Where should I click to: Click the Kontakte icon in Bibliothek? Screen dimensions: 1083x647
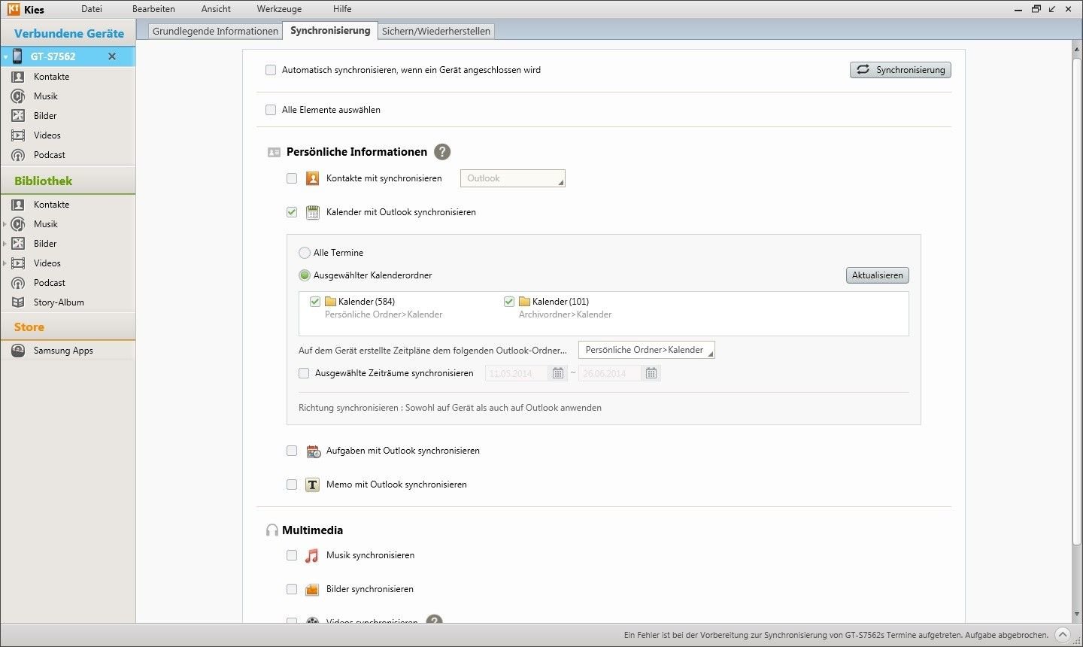(18, 205)
